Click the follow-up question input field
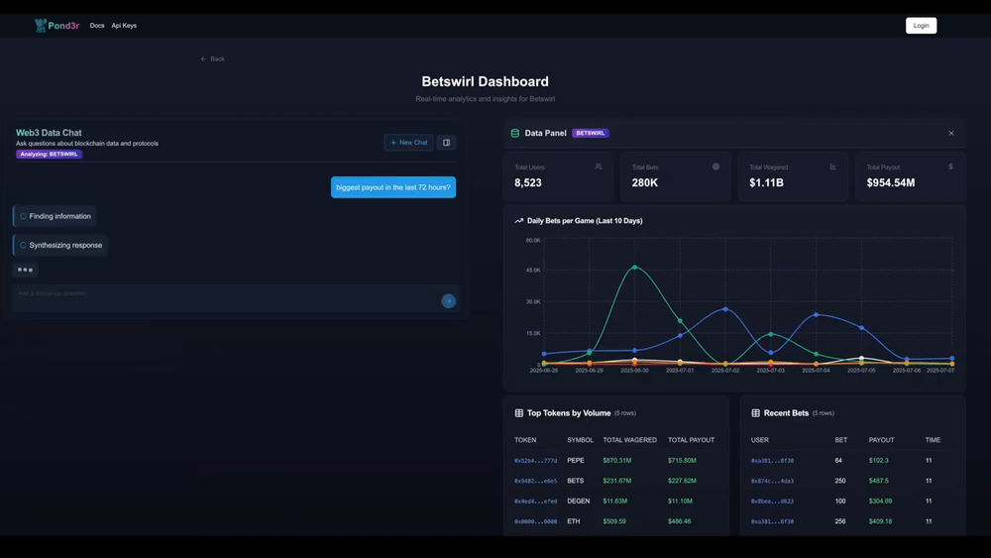This screenshot has width=991, height=558. coord(226,297)
